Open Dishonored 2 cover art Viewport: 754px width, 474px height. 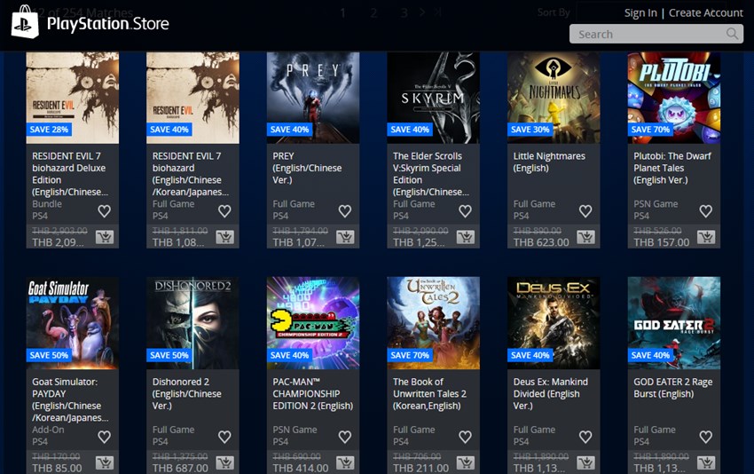coord(192,323)
